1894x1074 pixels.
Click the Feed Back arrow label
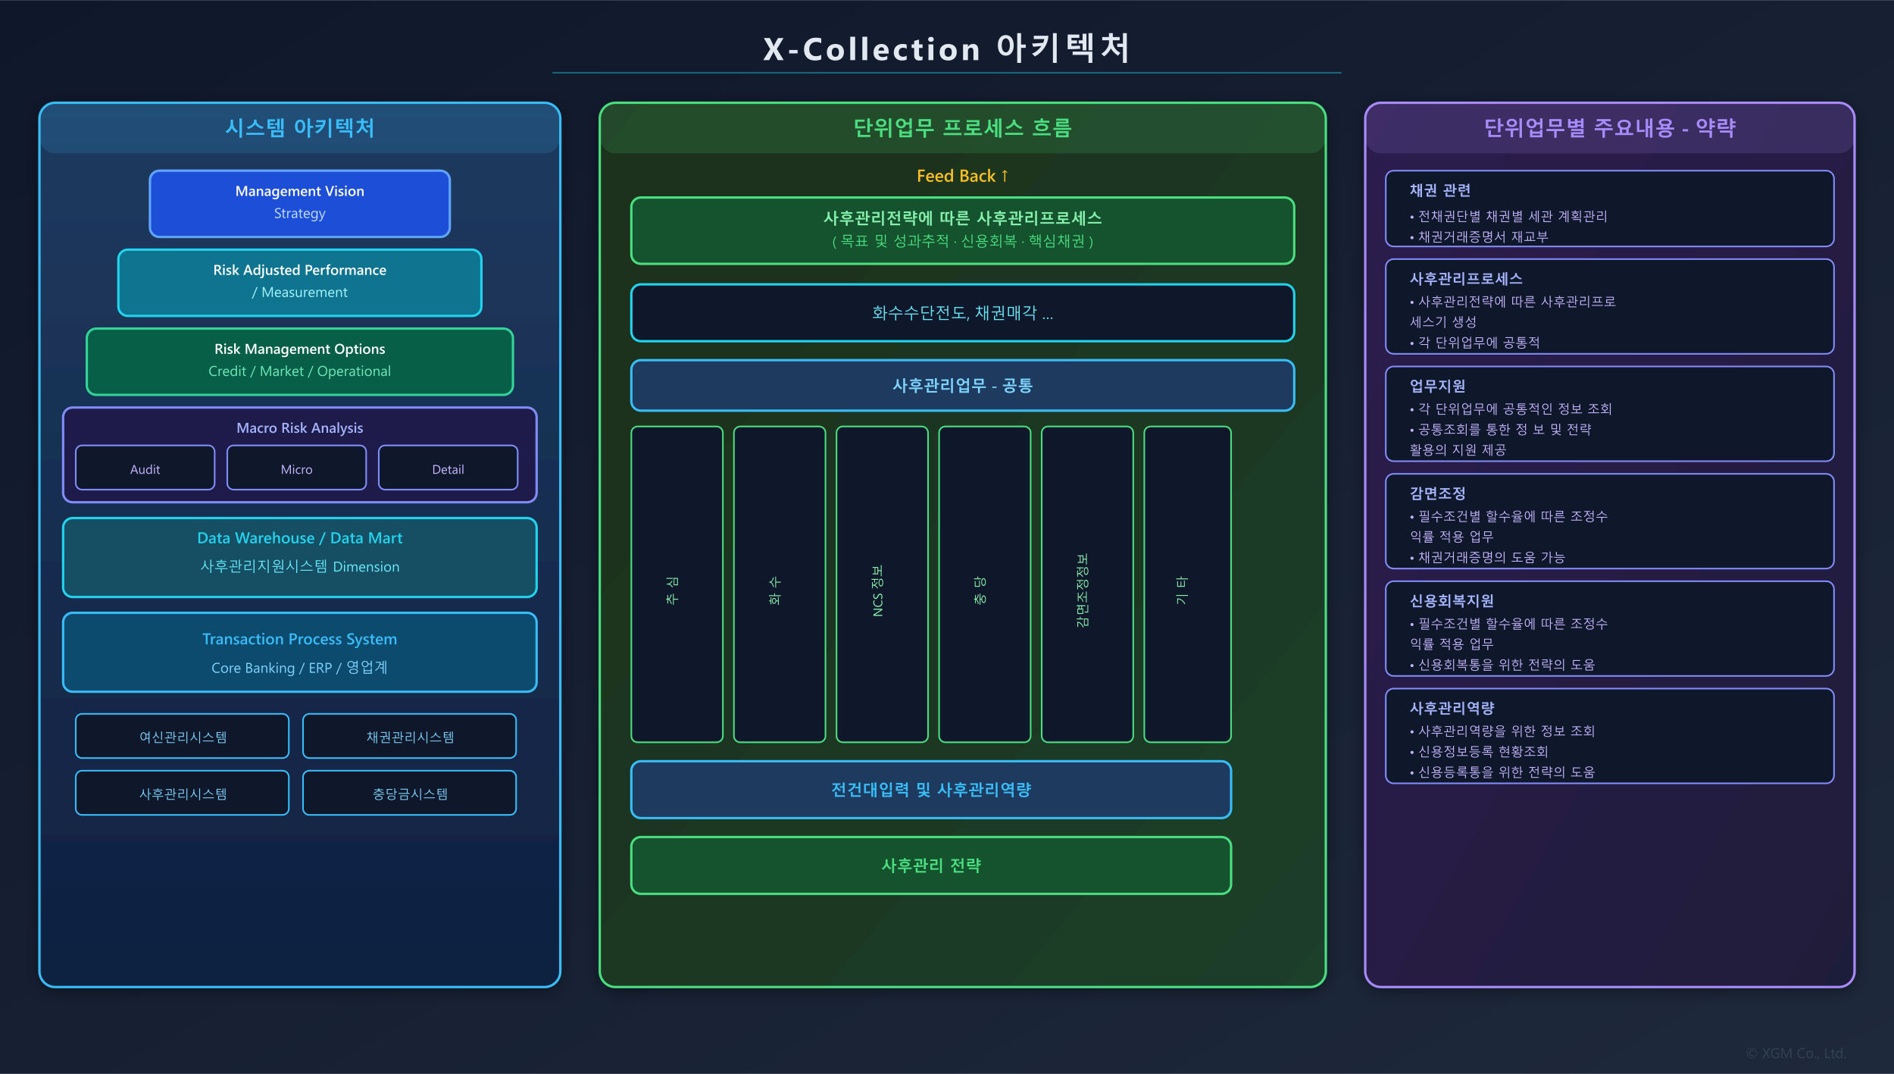(961, 176)
